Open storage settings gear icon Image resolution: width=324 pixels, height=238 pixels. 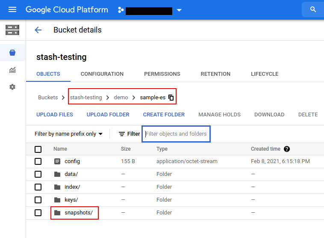pyautogui.click(x=12, y=87)
